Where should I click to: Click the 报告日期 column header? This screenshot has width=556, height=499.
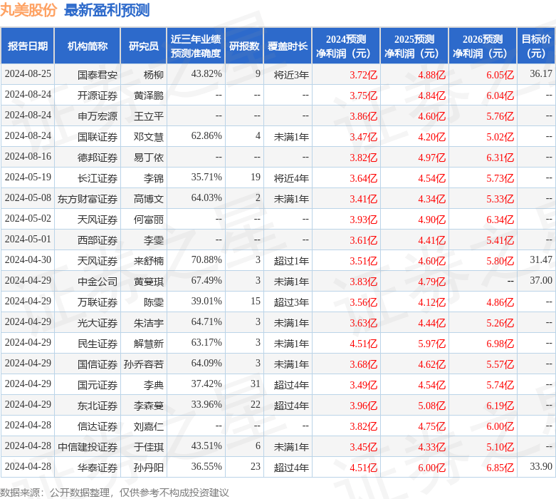pyautogui.click(x=27, y=46)
